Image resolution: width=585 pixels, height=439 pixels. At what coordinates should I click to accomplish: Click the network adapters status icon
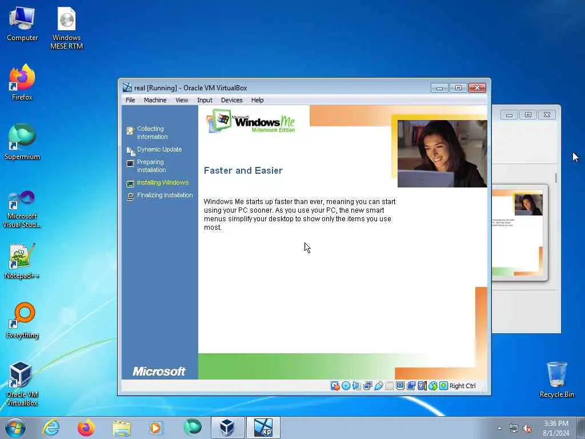pyautogui.click(x=367, y=386)
